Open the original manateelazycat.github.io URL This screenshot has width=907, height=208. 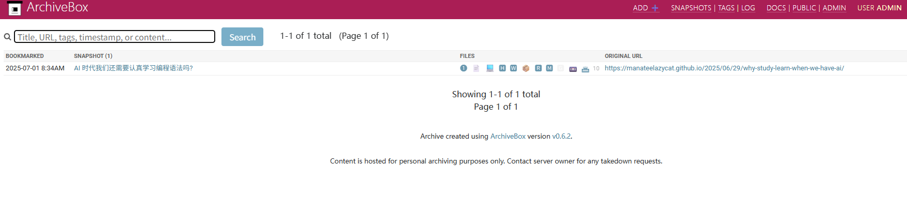click(x=724, y=68)
